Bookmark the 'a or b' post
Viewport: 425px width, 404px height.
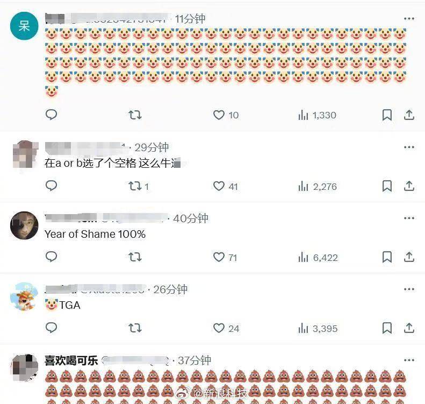click(x=387, y=186)
